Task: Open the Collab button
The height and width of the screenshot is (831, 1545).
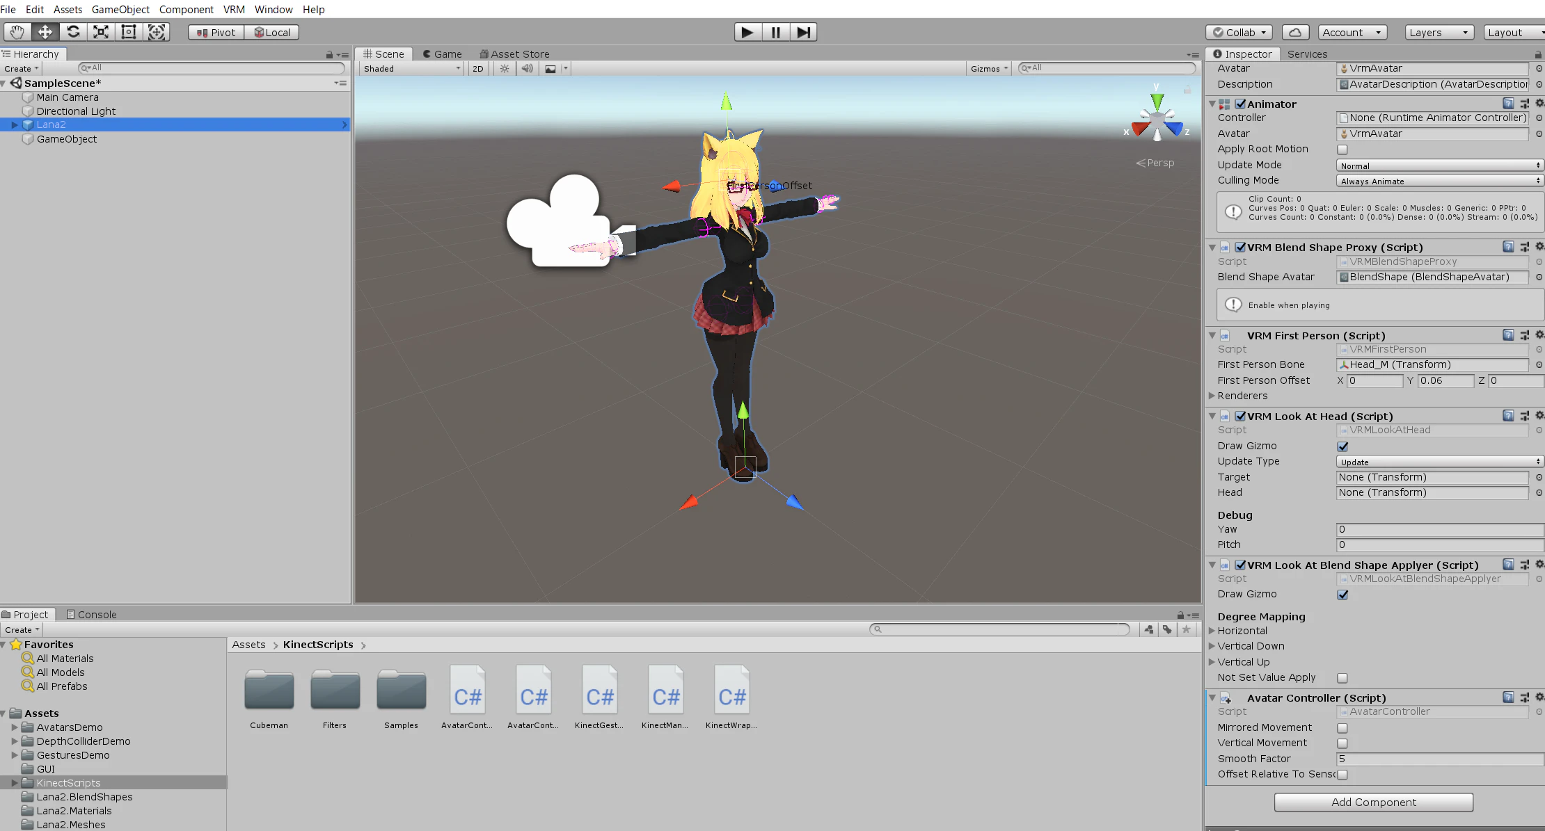Action: 1239,33
